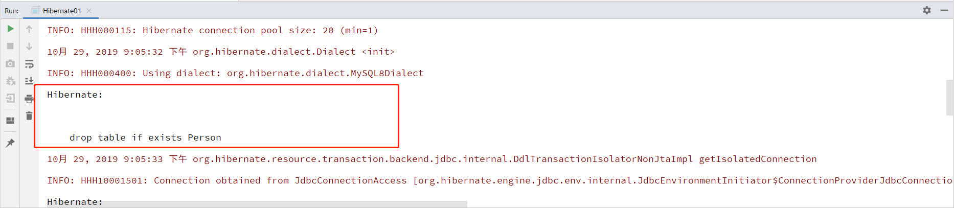
Task: Close the Hibernate01 tab
Action: point(89,11)
